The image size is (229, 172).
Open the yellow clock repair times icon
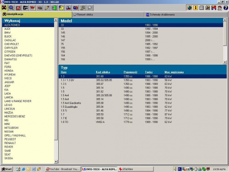pyautogui.click(x=61, y=8)
